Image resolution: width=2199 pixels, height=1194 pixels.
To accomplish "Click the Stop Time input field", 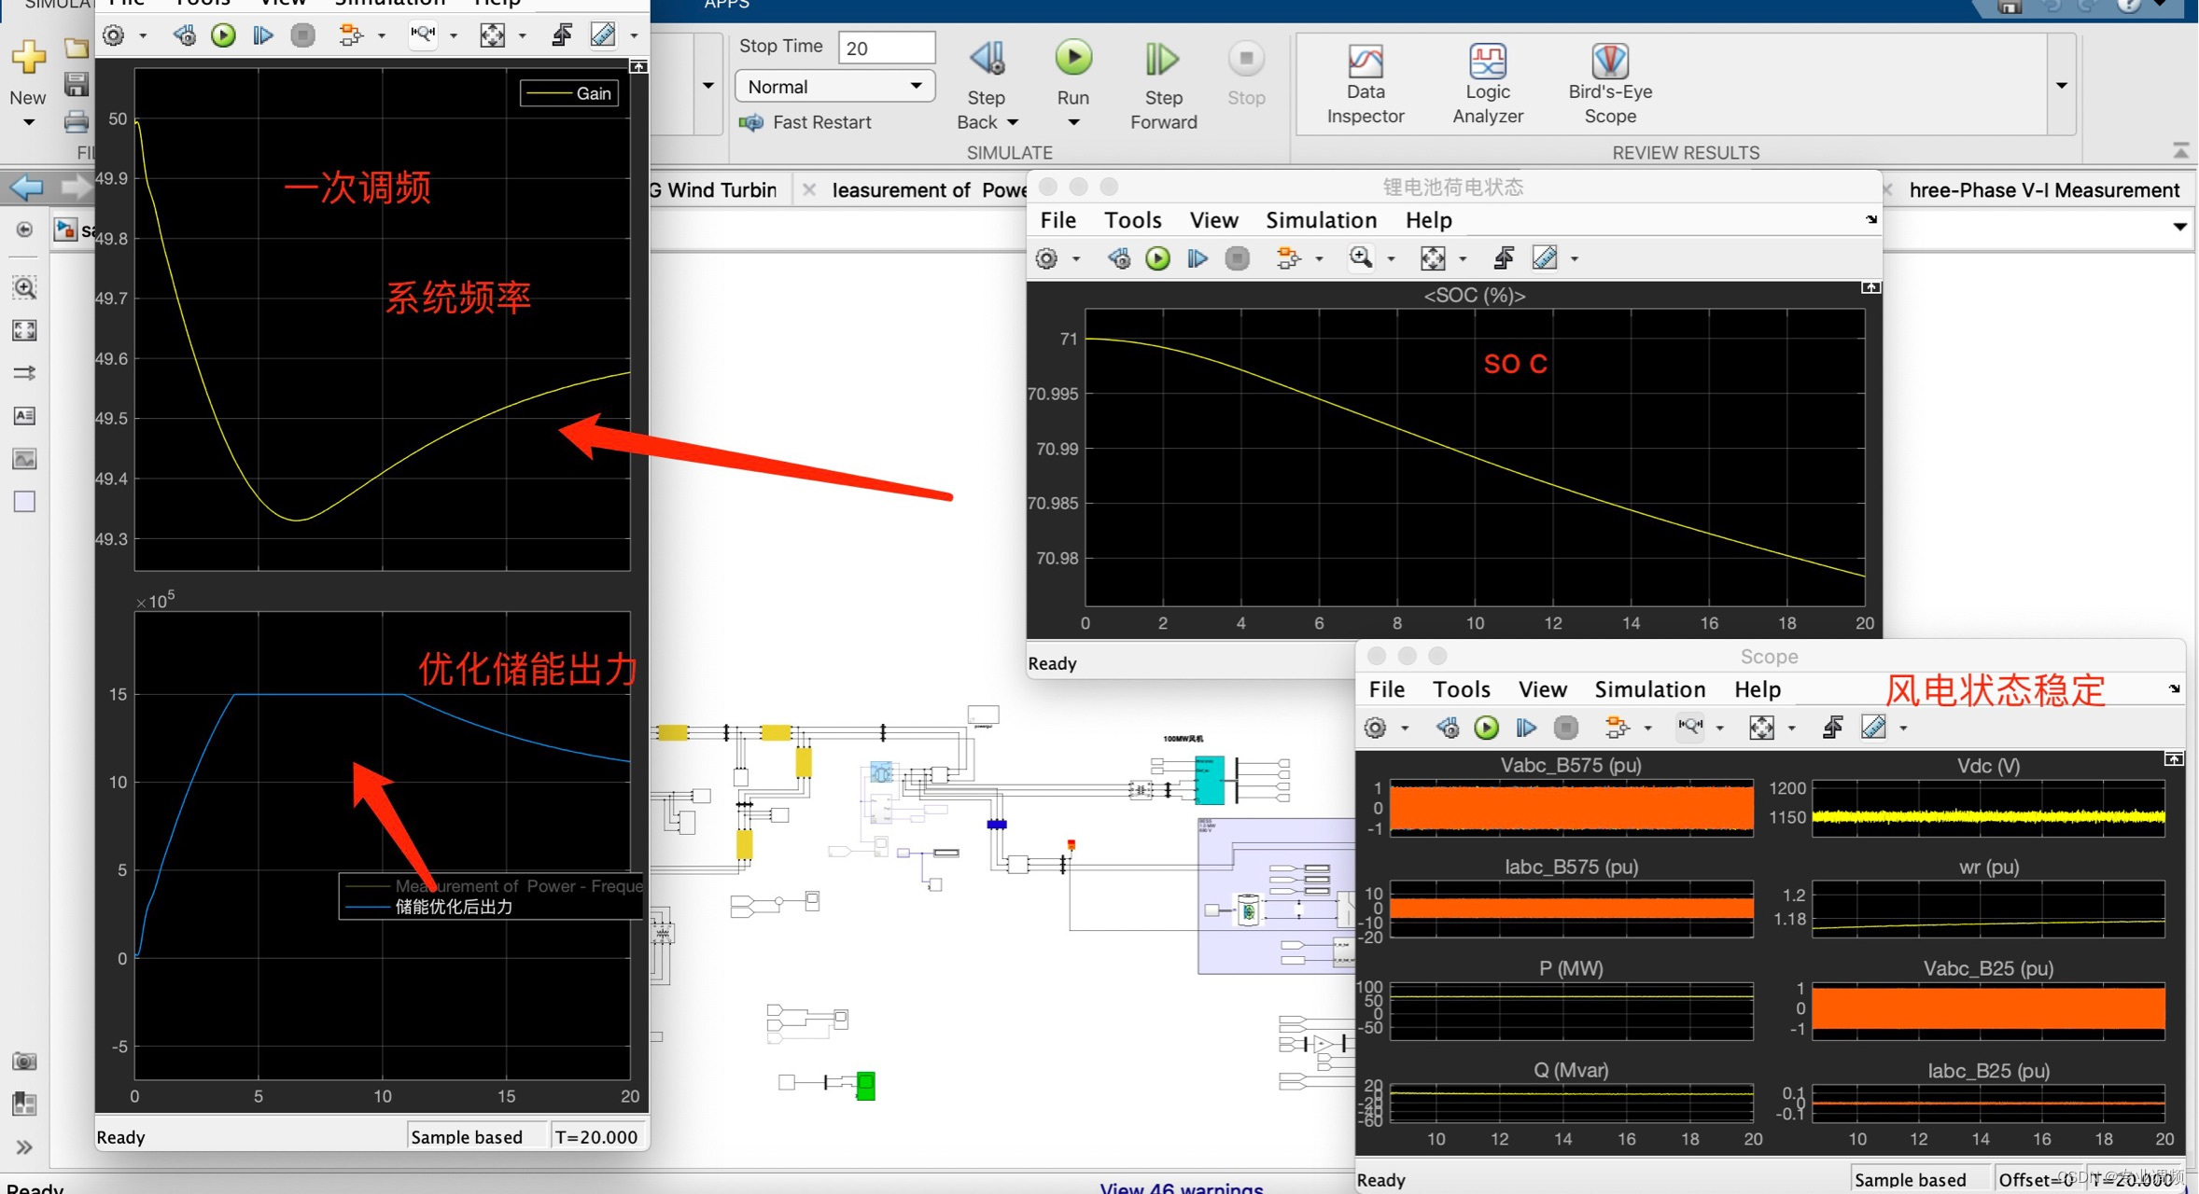I will point(886,48).
